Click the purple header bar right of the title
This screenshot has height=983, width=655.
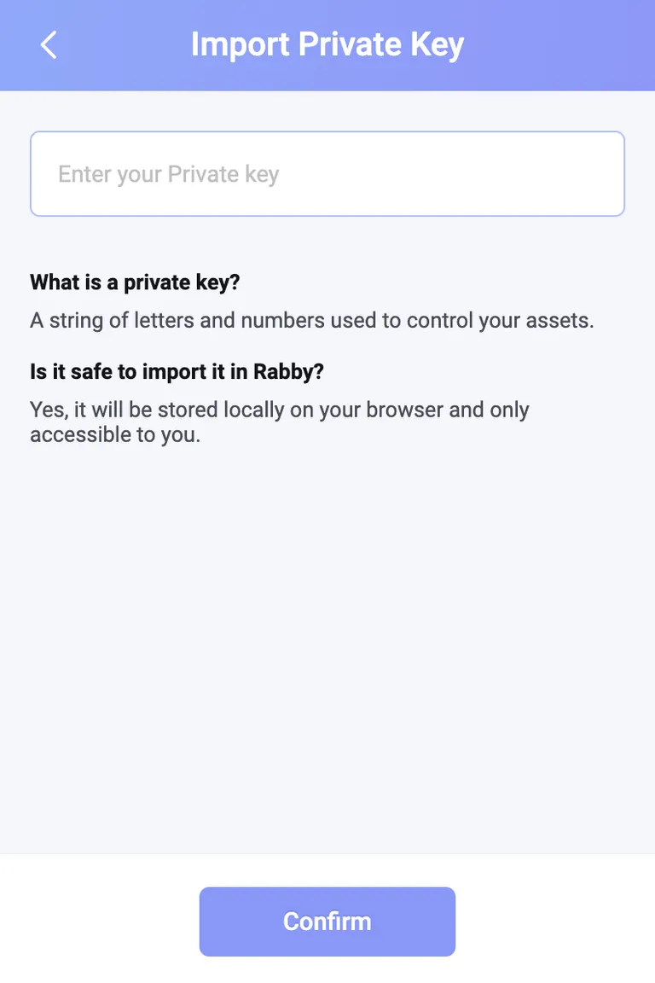pyautogui.click(x=558, y=45)
